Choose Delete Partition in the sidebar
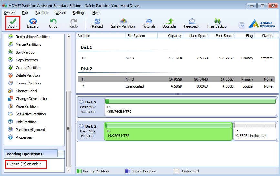The width and height of the screenshot is (280, 176). [x=24, y=75]
